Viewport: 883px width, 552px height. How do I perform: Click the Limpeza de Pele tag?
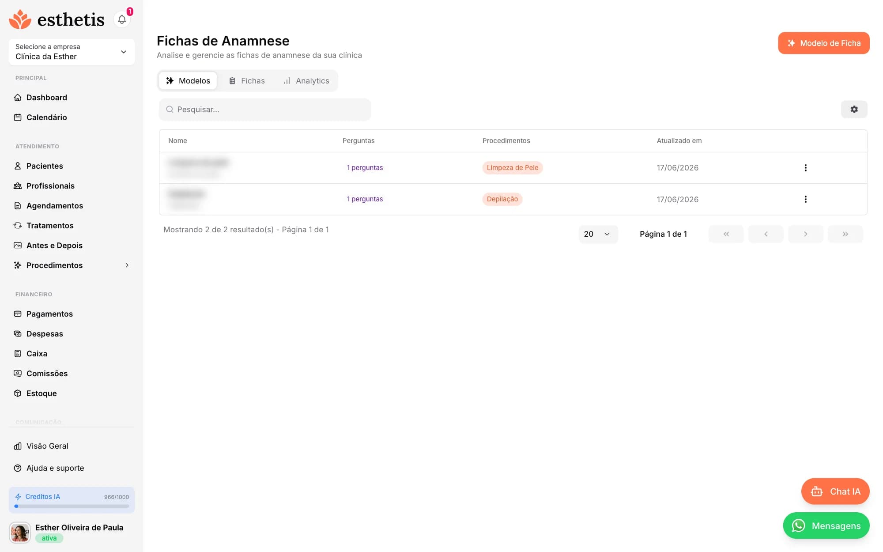[x=512, y=168]
